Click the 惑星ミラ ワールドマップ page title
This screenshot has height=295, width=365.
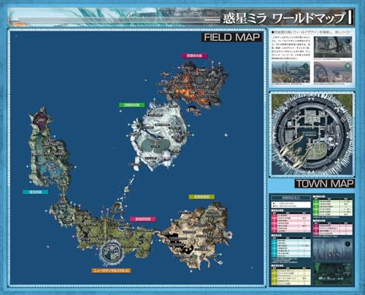pyautogui.click(x=284, y=18)
